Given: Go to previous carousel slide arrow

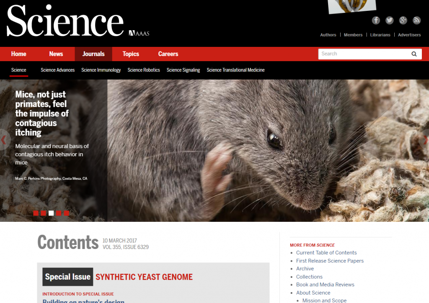Looking at the screenshot, I should pyautogui.click(x=4, y=140).
